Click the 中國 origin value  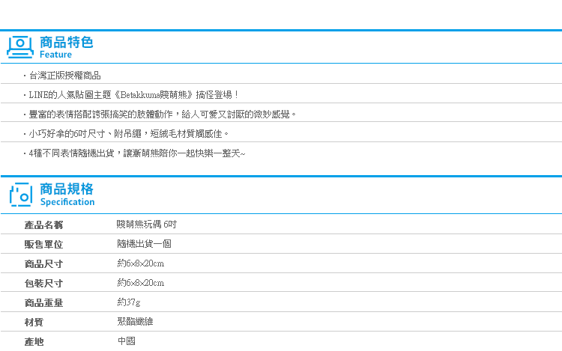126,341
